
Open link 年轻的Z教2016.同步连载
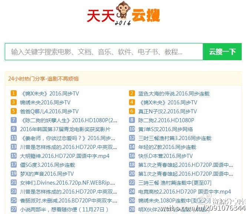[167, 147]
